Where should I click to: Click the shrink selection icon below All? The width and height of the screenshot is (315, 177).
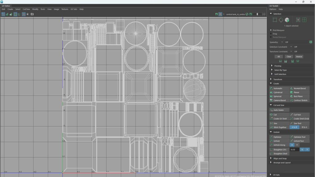[280, 61]
